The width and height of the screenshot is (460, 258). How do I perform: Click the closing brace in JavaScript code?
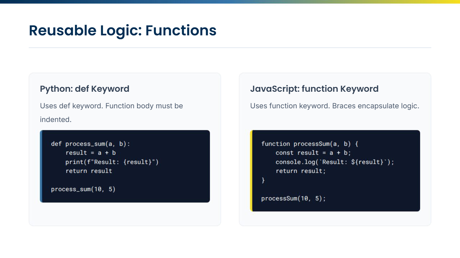[x=263, y=180]
